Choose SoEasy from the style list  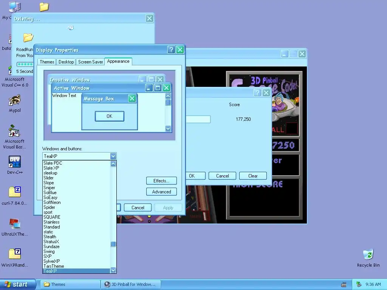click(76, 197)
